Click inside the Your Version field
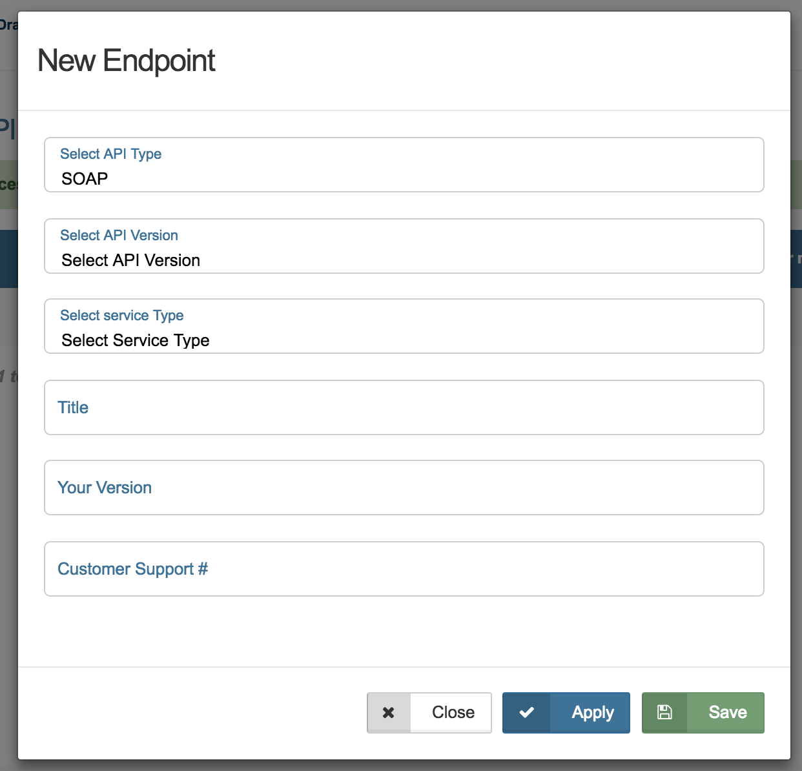 pos(404,488)
